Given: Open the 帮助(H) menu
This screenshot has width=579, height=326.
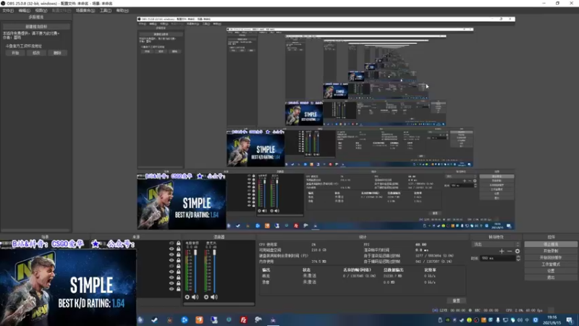Looking at the screenshot, I should click(122, 10).
